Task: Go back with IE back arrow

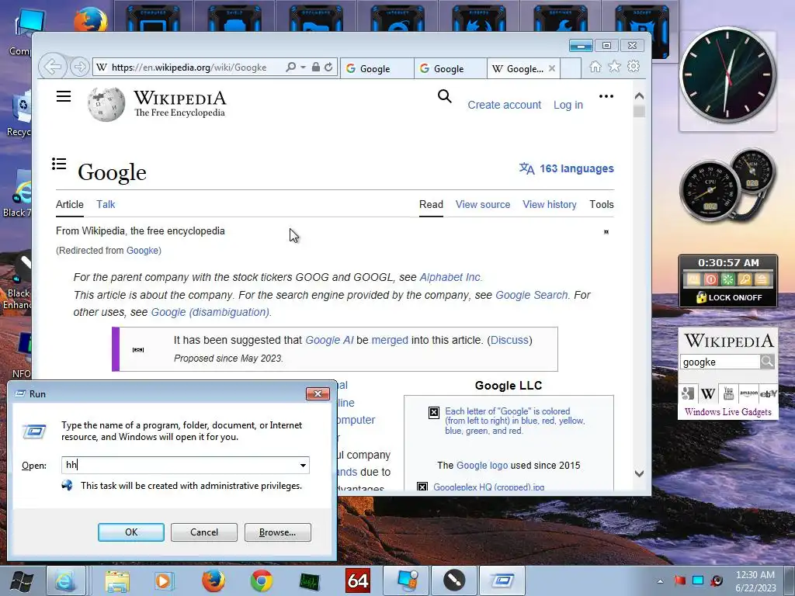Action: pyautogui.click(x=52, y=67)
